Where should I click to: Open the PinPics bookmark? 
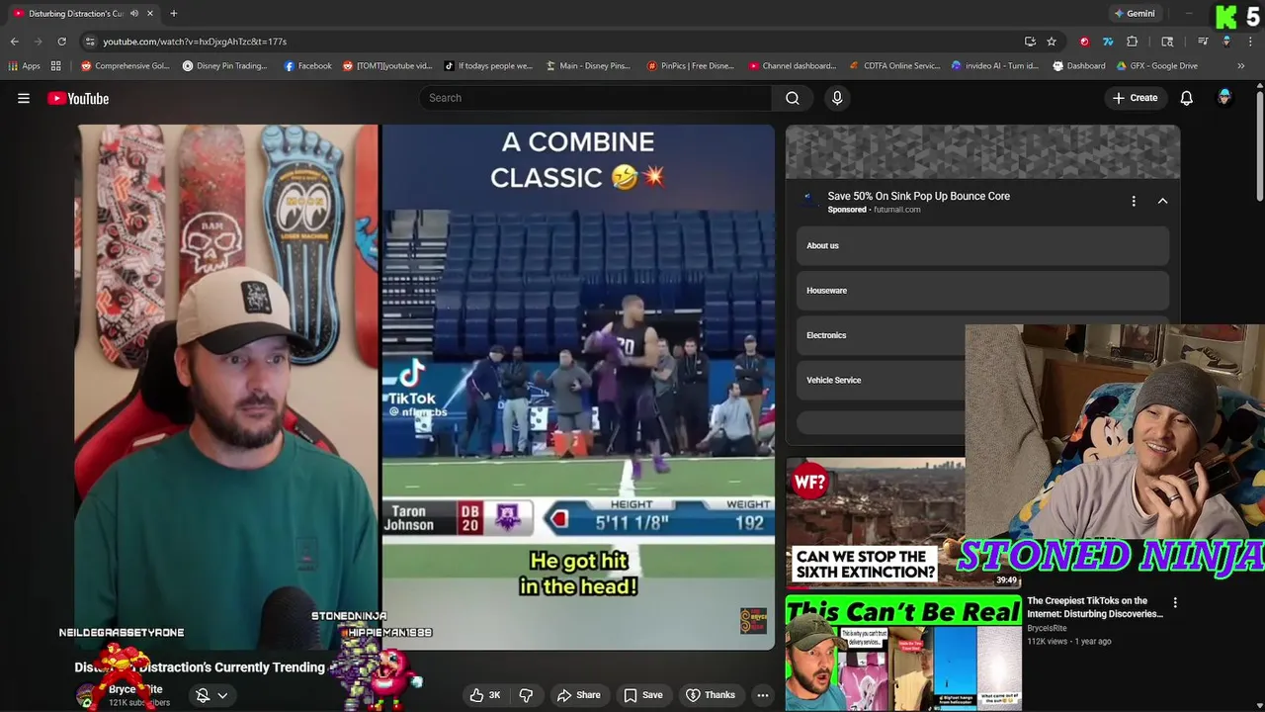point(690,66)
